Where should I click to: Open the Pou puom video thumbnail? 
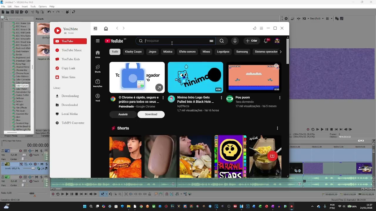tap(254, 77)
